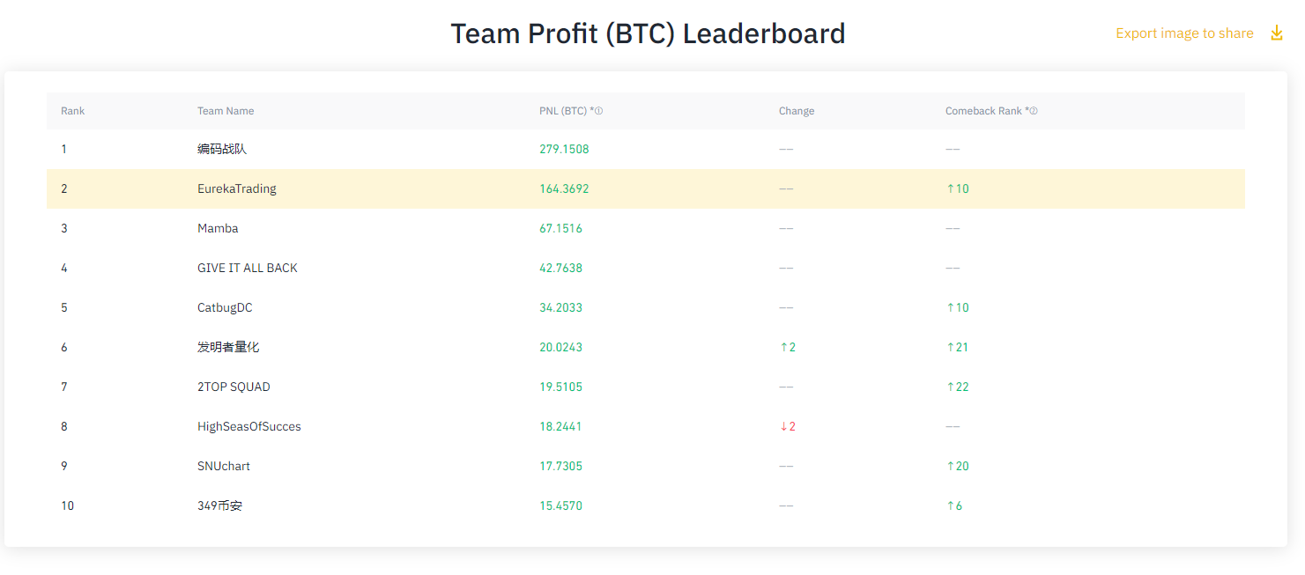Click the up arrow in SNUchart's comeback rank
The width and height of the screenshot is (1305, 575).
pos(952,466)
